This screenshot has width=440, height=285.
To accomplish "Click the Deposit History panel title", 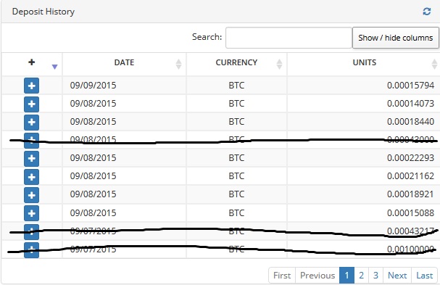I will [43, 12].
